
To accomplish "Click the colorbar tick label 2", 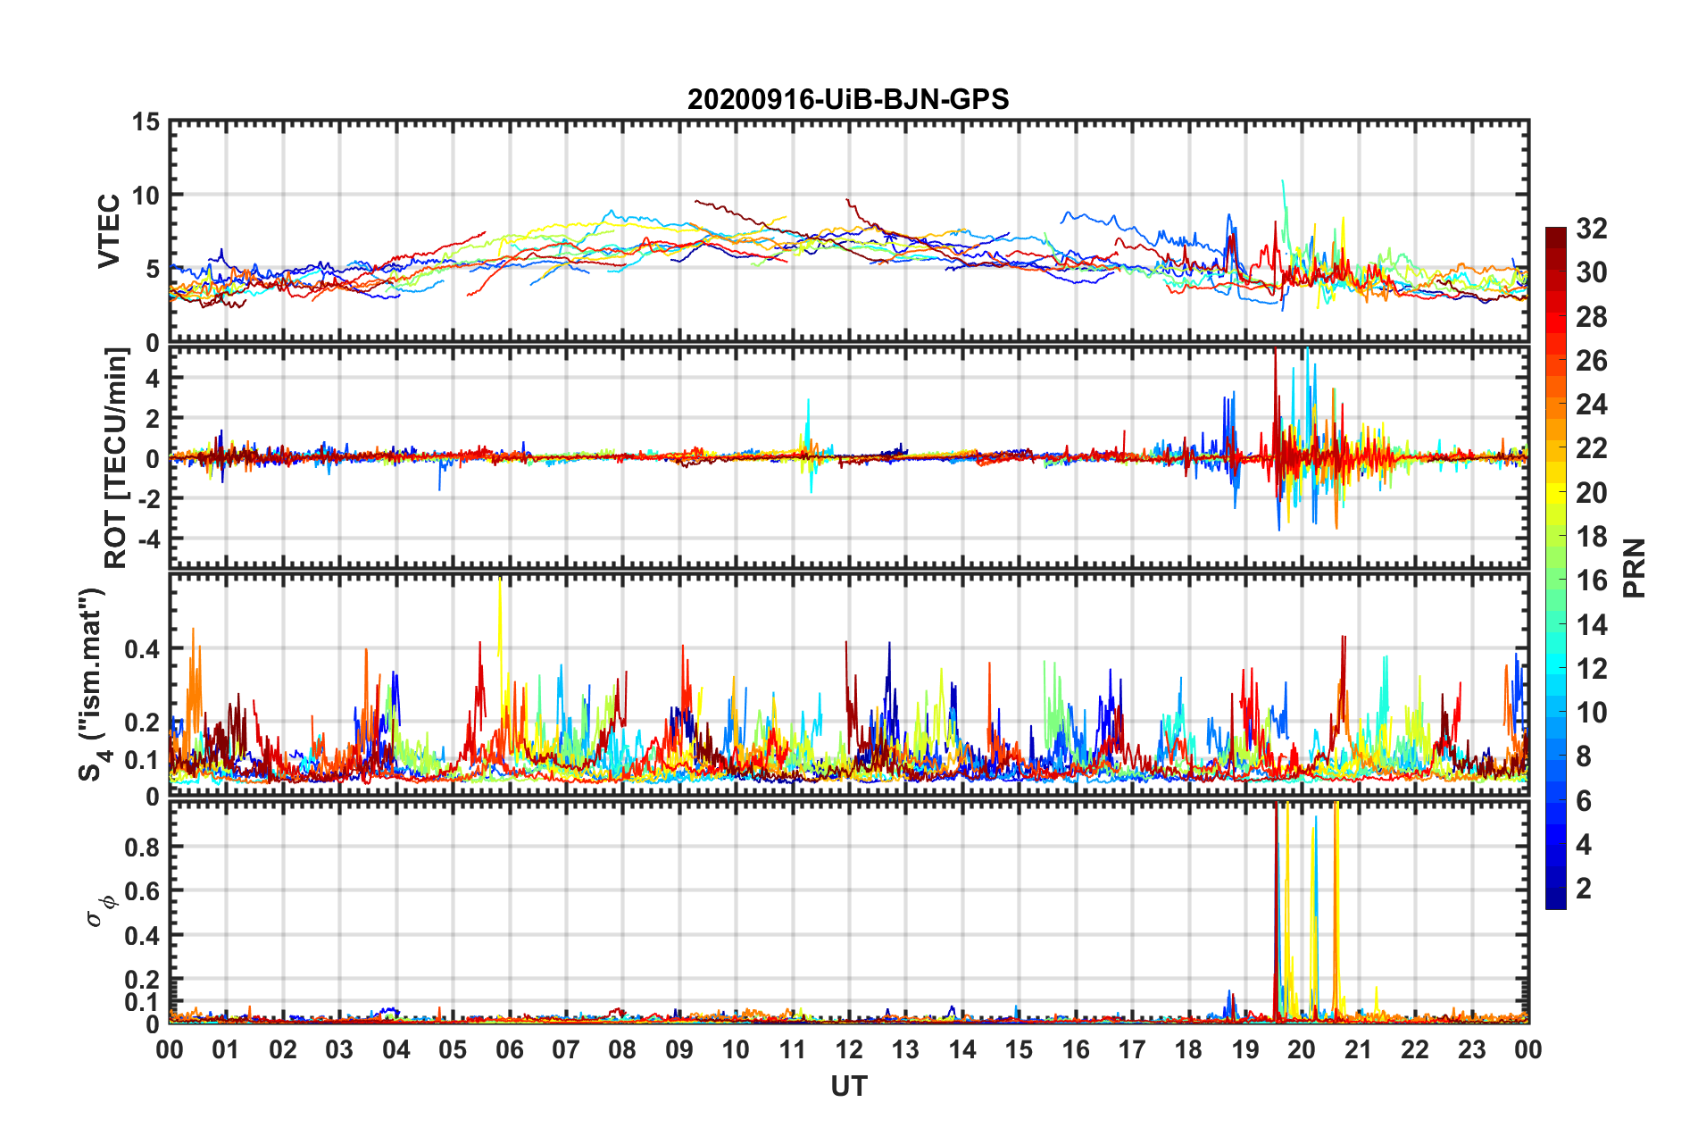I will pos(1584,889).
